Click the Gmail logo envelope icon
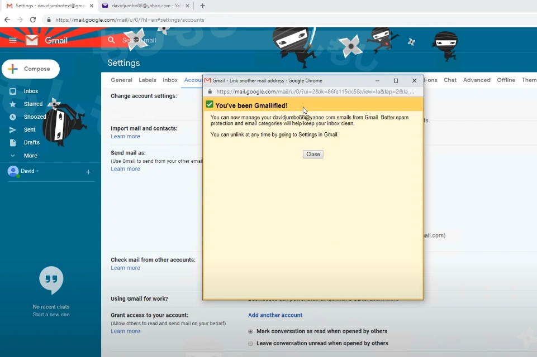The image size is (537, 357). pos(32,40)
